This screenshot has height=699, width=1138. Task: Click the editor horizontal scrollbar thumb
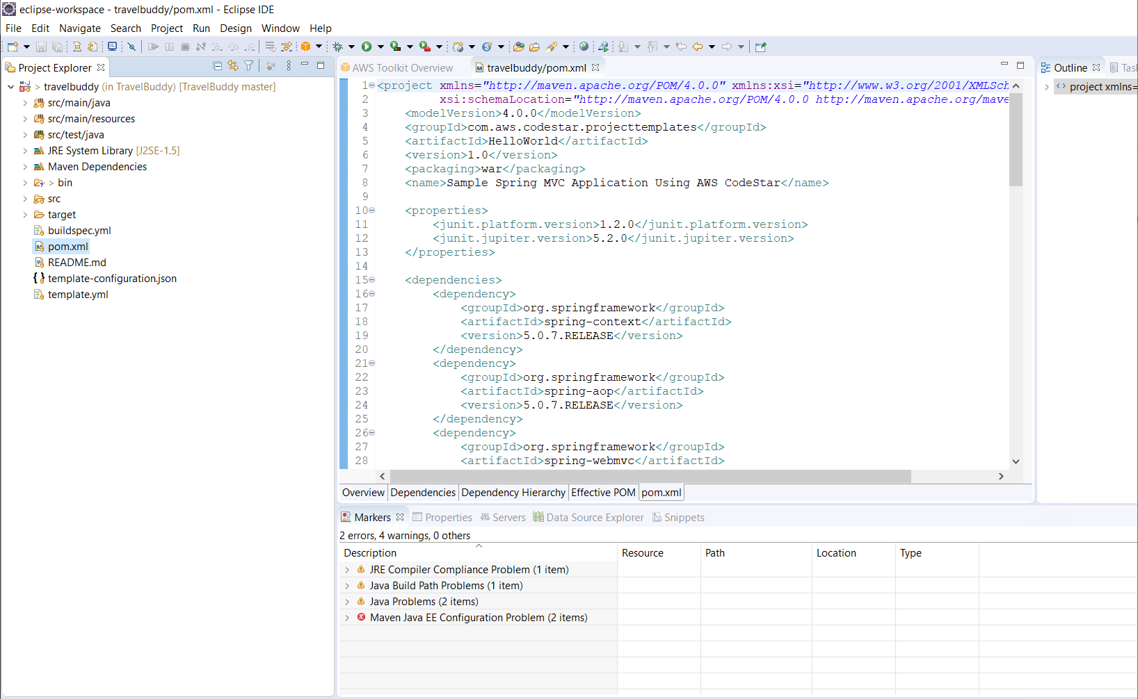(x=650, y=476)
